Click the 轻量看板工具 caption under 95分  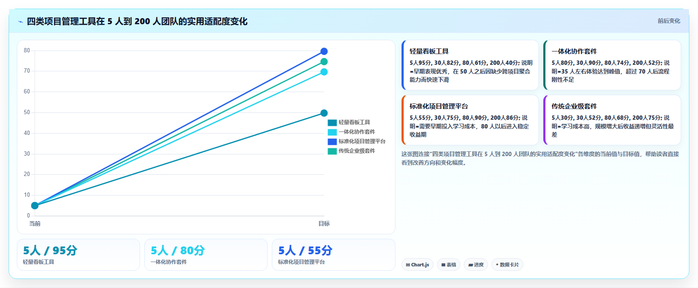click(38, 262)
